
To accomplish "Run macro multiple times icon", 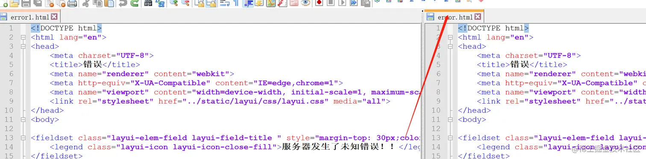I will tap(354, 3).
